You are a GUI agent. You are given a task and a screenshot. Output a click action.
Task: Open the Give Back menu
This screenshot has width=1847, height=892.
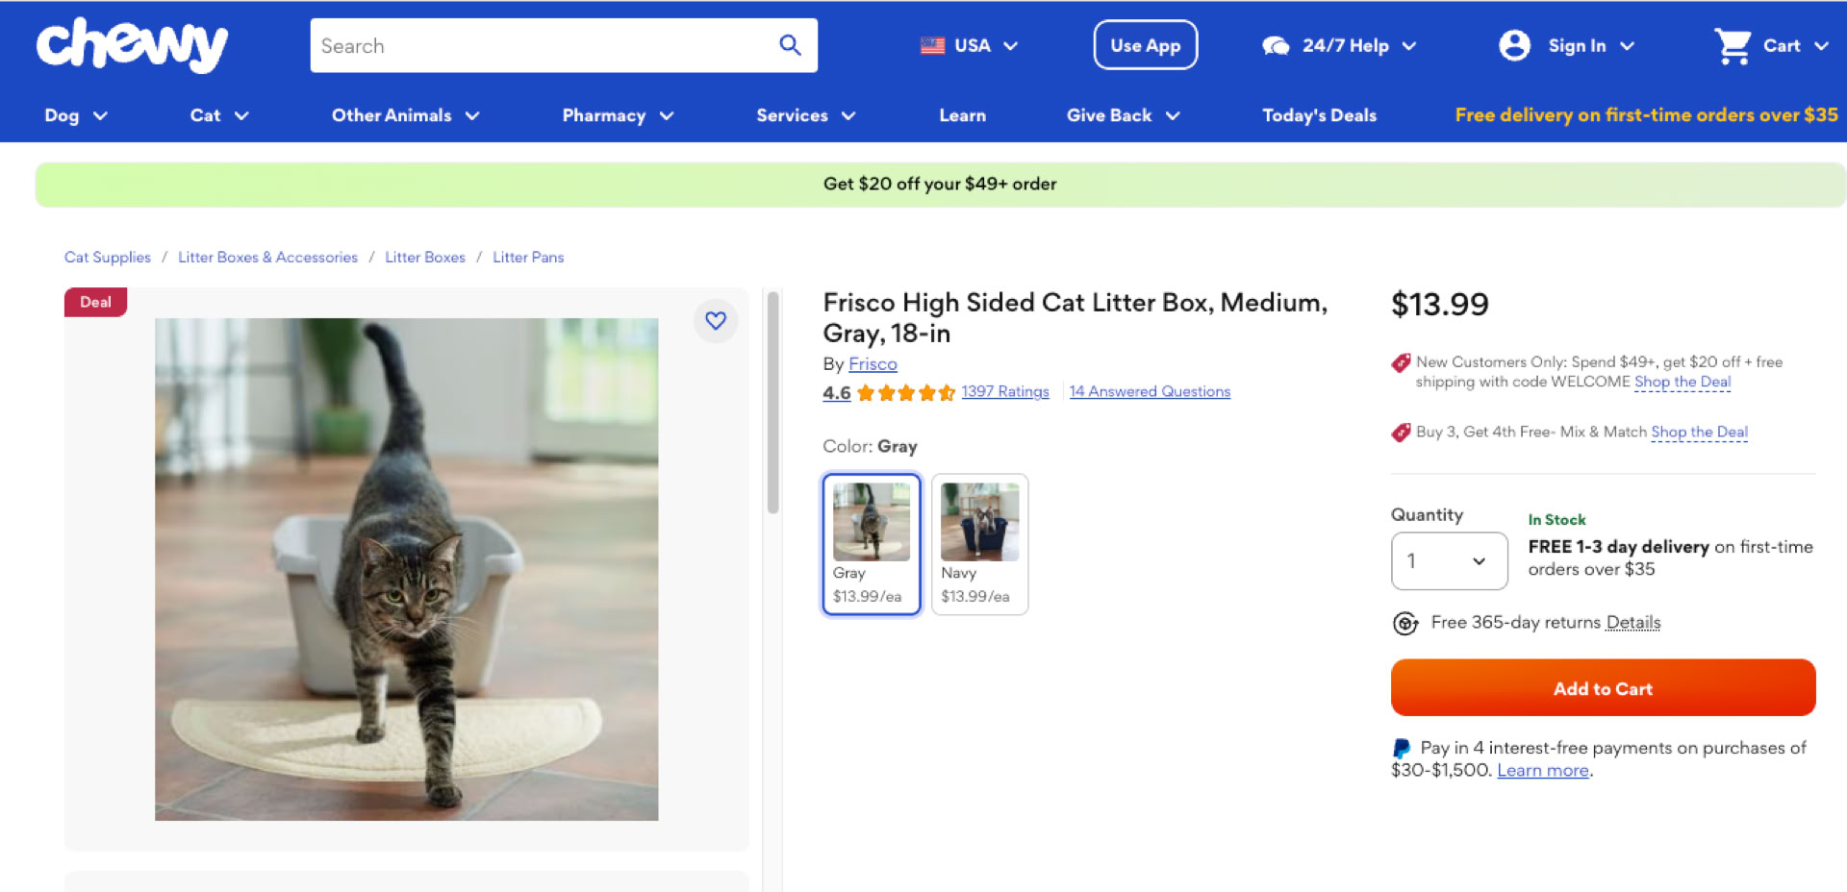(x=1124, y=115)
